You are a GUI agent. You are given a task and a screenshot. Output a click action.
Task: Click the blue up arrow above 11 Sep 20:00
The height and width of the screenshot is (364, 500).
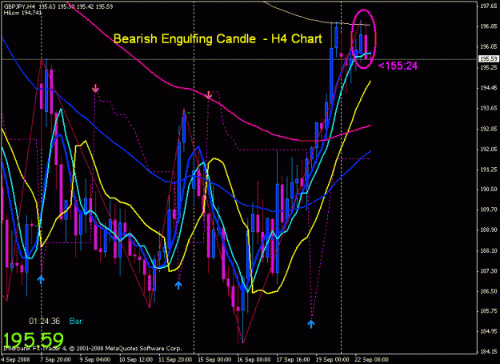(178, 285)
